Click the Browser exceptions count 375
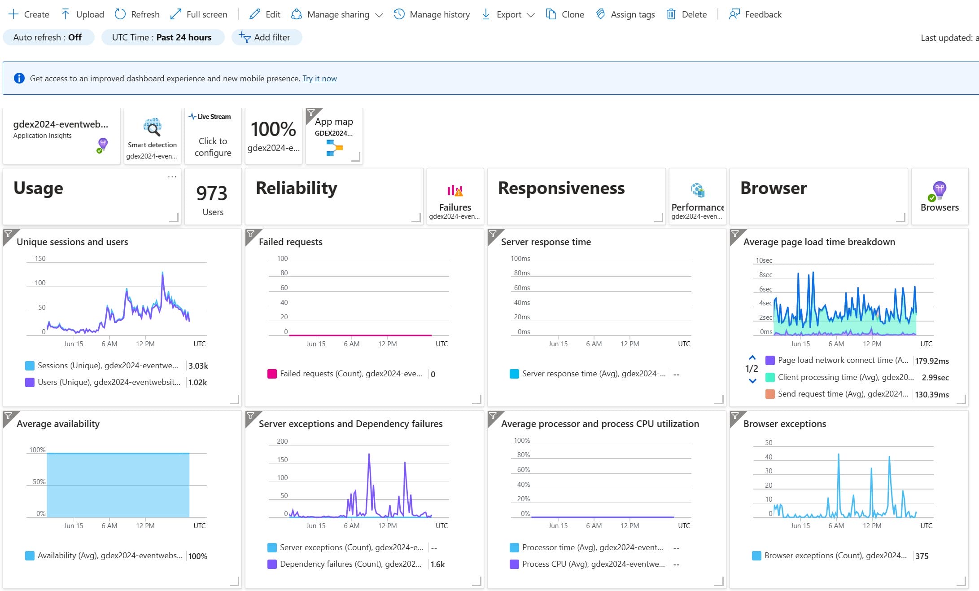The width and height of the screenshot is (979, 591). click(x=922, y=556)
